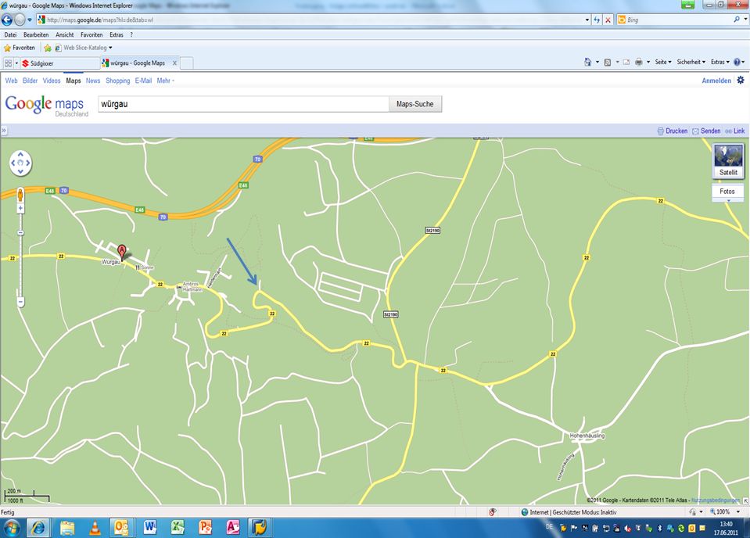Click the Home page icon in command bar
This screenshot has width=750, height=538.
click(588, 63)
